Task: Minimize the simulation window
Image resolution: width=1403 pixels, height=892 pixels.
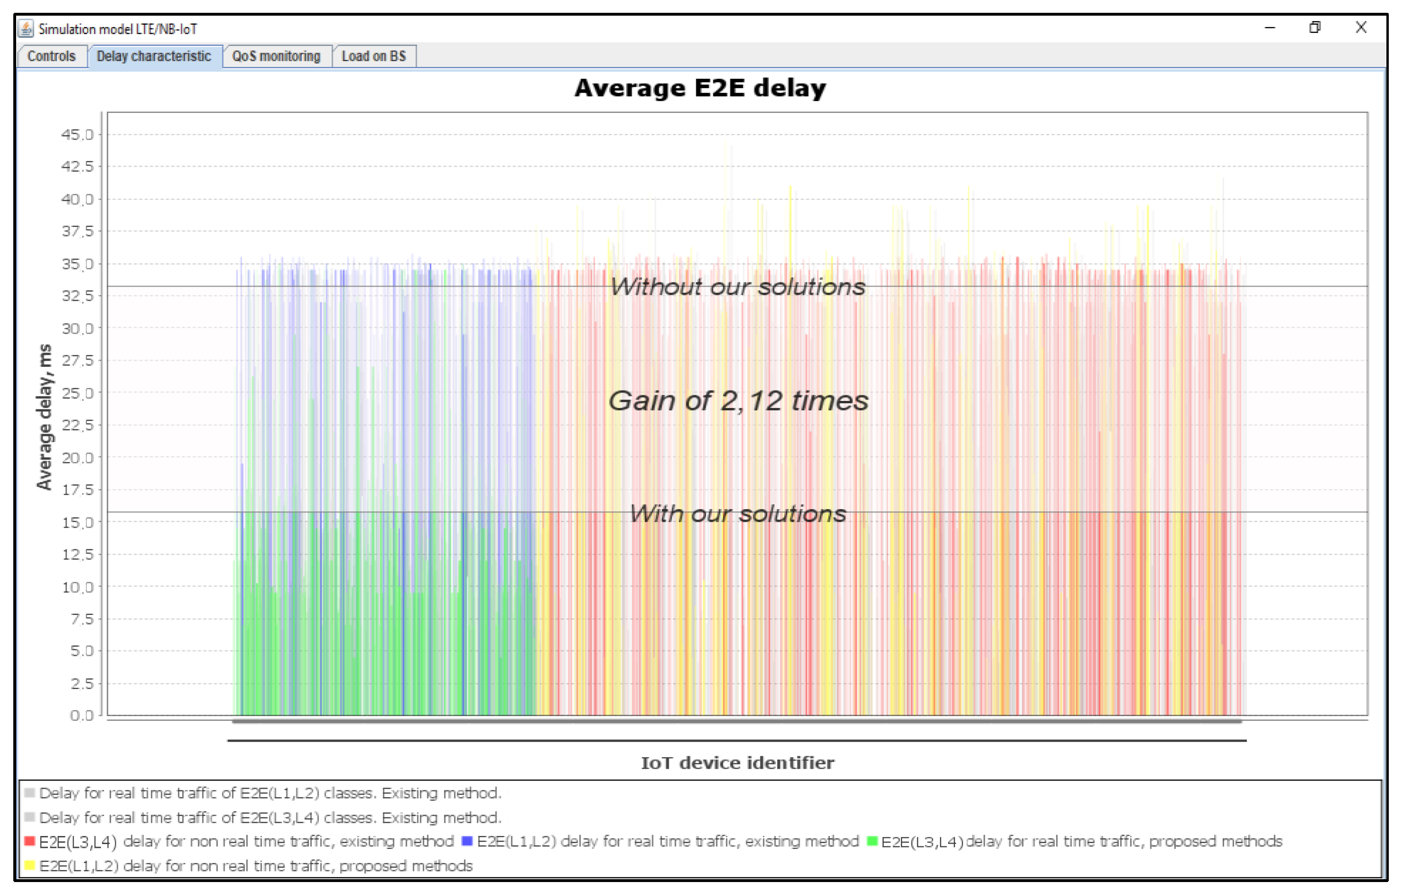Action: 1270,28
